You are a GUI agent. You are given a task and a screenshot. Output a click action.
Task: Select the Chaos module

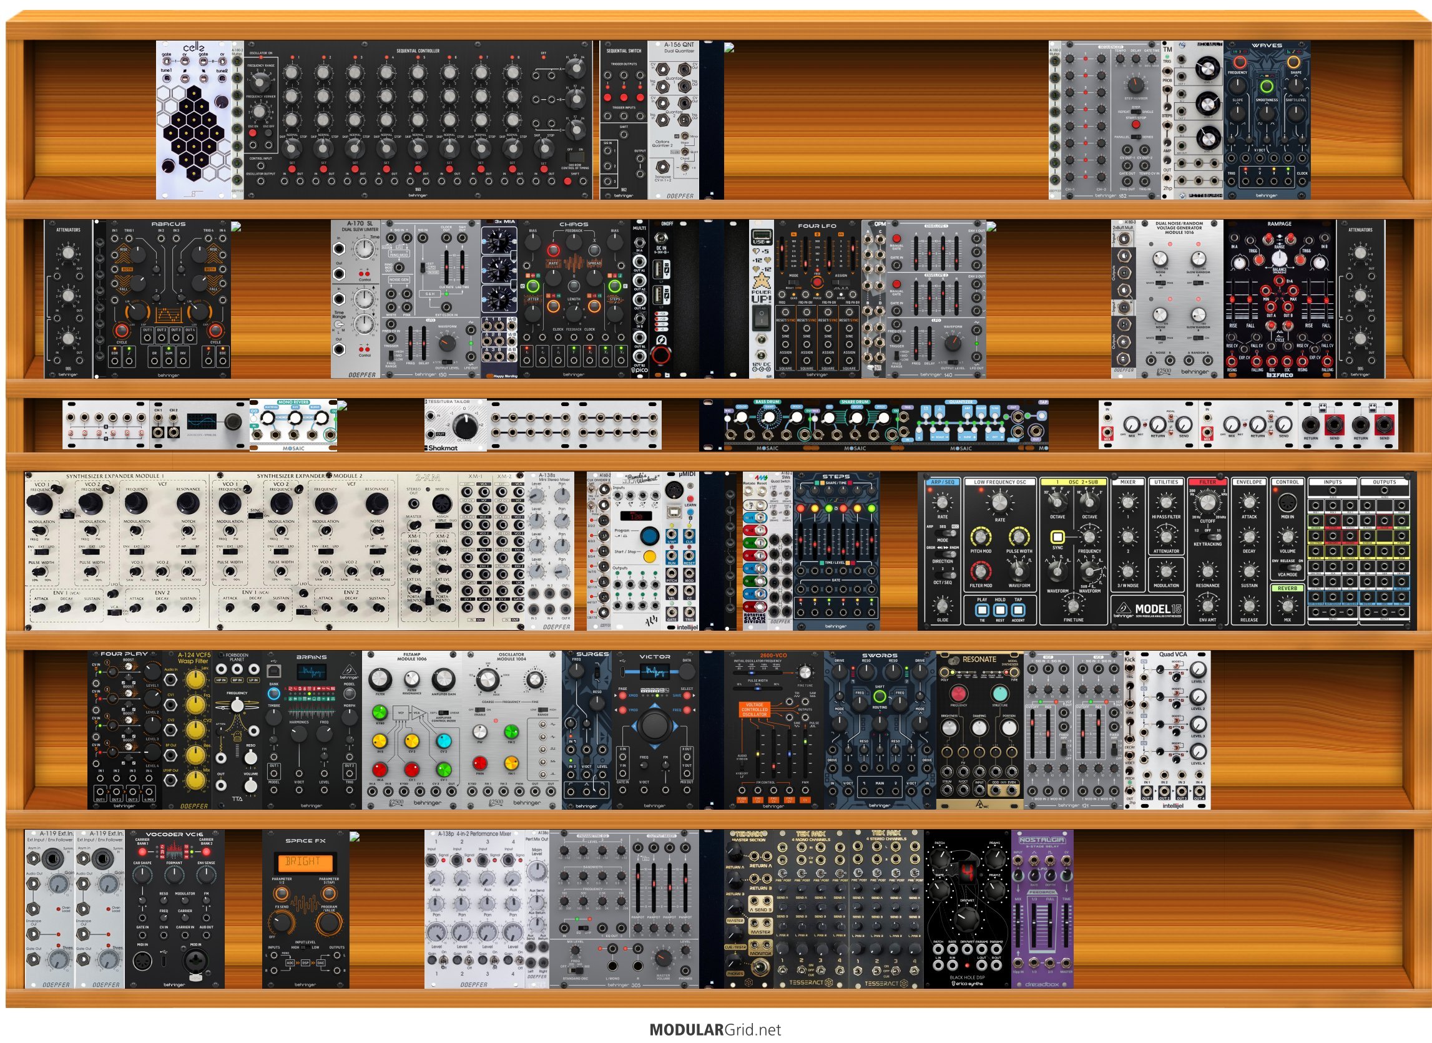[574, 299]
